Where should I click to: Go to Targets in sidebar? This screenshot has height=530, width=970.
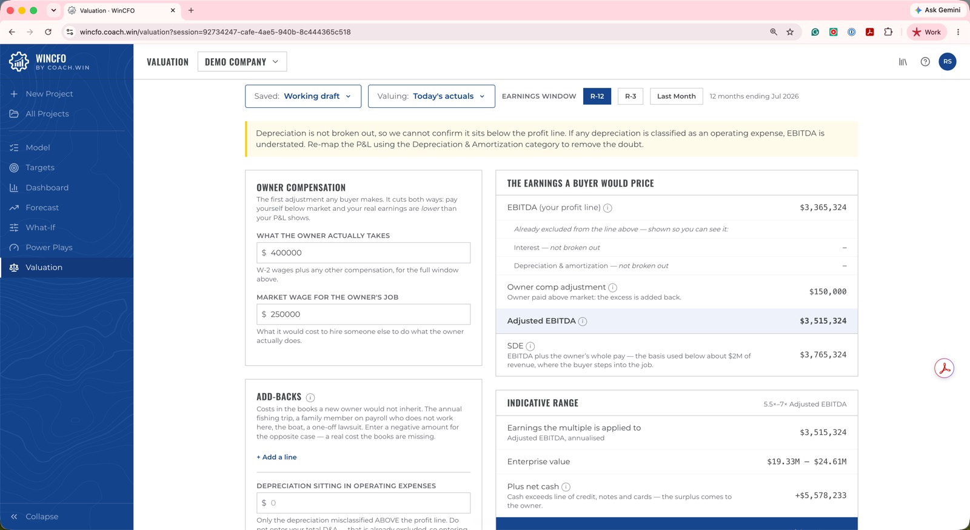pyautogui.click(x=67, y=168)
